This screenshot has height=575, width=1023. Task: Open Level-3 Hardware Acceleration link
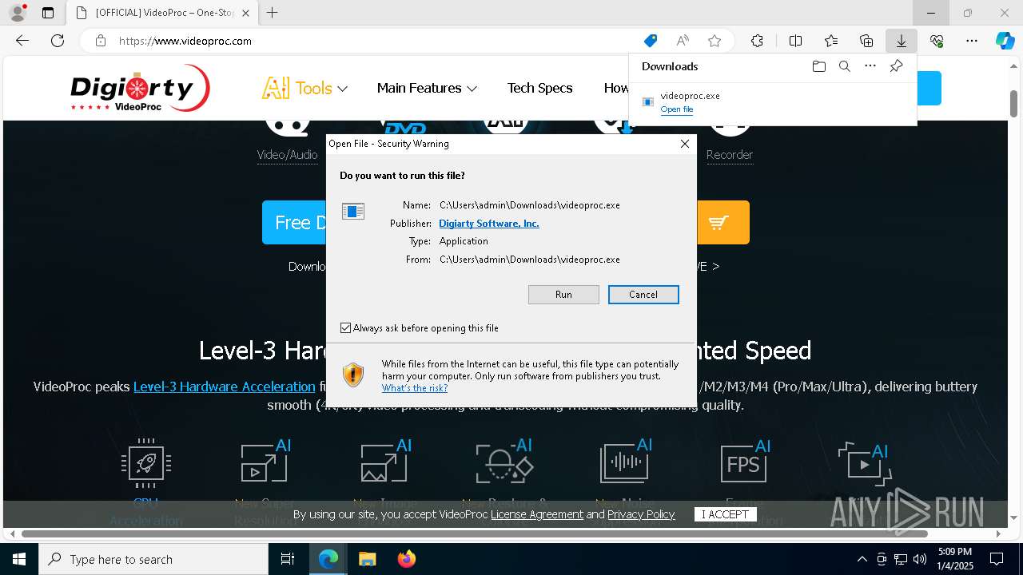click(225, 387)
